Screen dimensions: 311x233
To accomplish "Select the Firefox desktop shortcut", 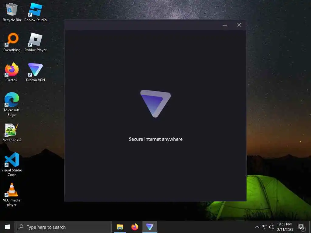I will coord(12,72).
